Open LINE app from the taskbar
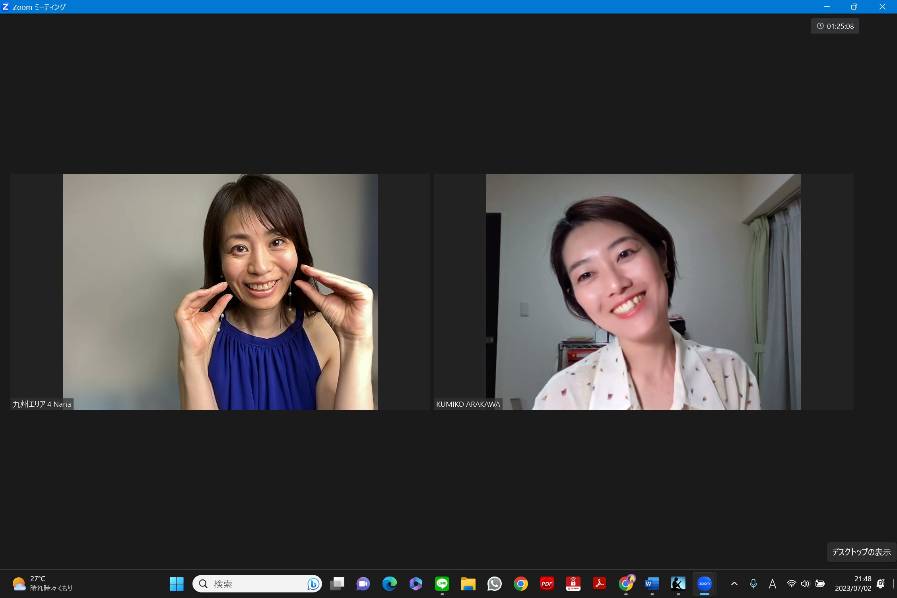897x598 pixels. [442, 584]
